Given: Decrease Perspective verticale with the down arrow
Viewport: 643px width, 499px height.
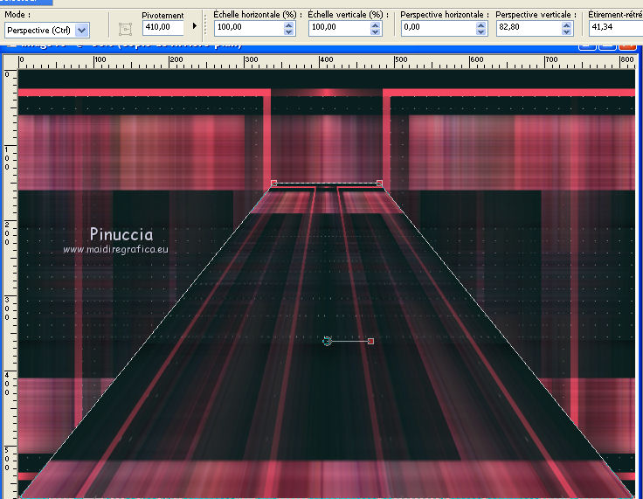Looking at the screenshot, I should click(567, 31).
